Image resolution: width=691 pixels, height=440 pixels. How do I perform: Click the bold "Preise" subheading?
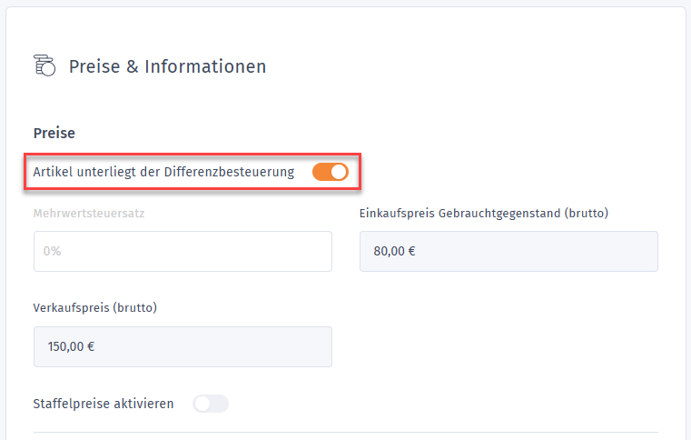coord(54,133)
